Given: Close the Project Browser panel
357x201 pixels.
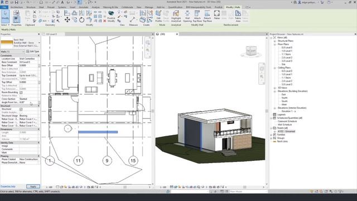Looking at the screenshot, I should click(355, 34).
